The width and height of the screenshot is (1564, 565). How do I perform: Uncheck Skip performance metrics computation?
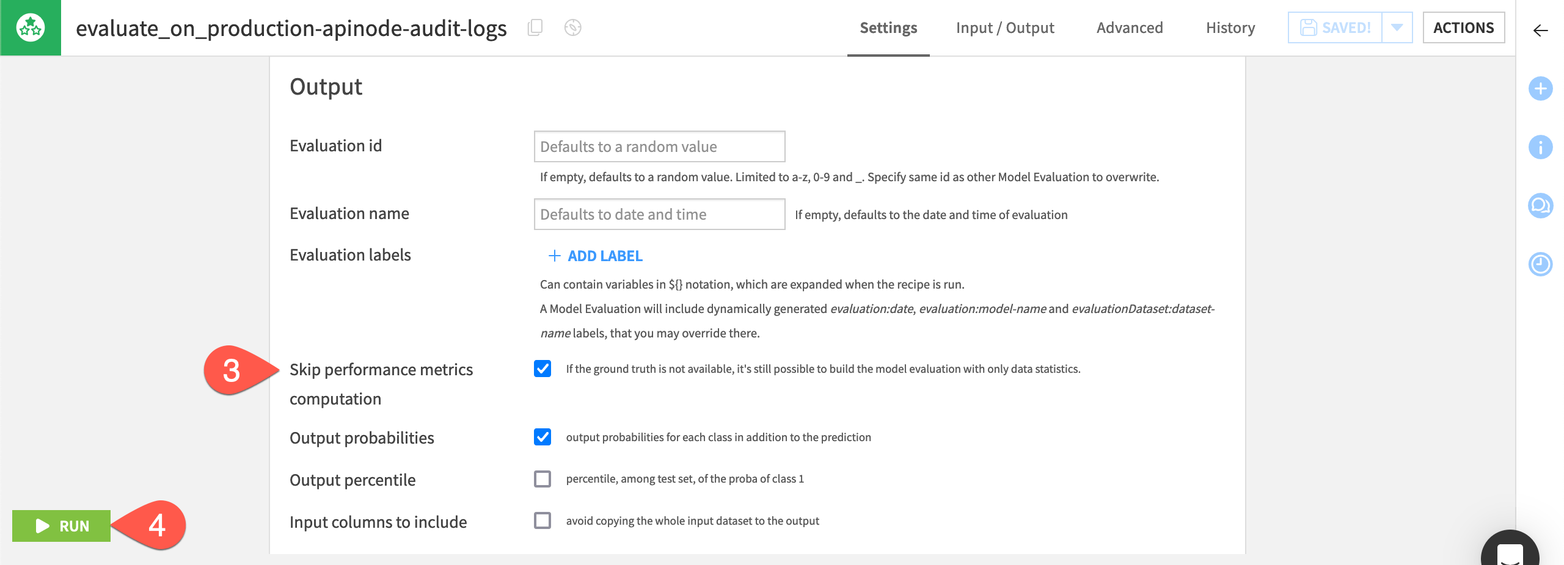point(543,369)
